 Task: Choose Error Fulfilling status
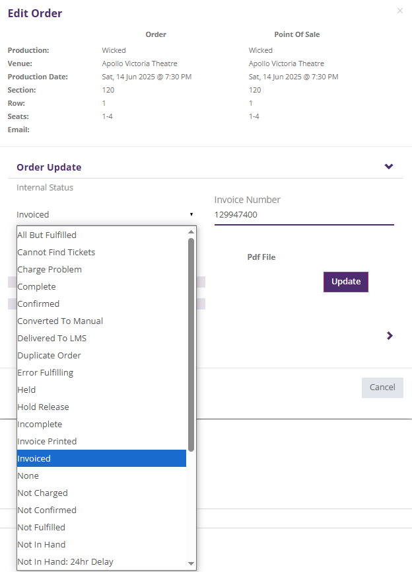(99, 372)
